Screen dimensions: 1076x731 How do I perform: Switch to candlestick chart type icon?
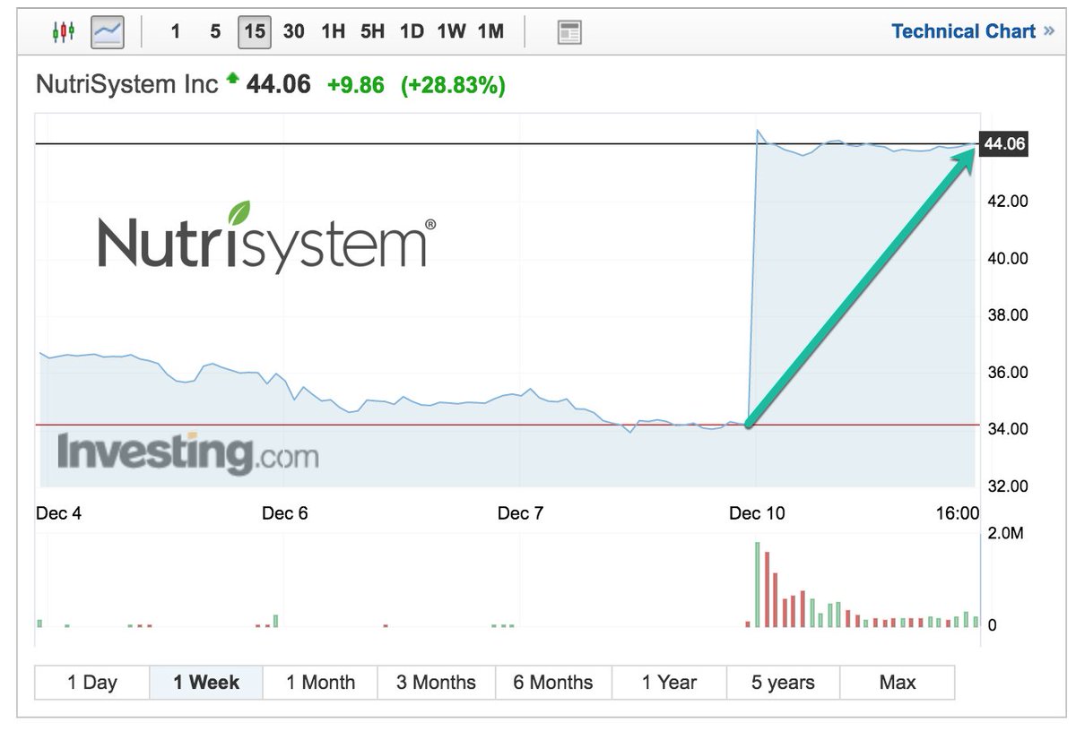tap(63, 33)
